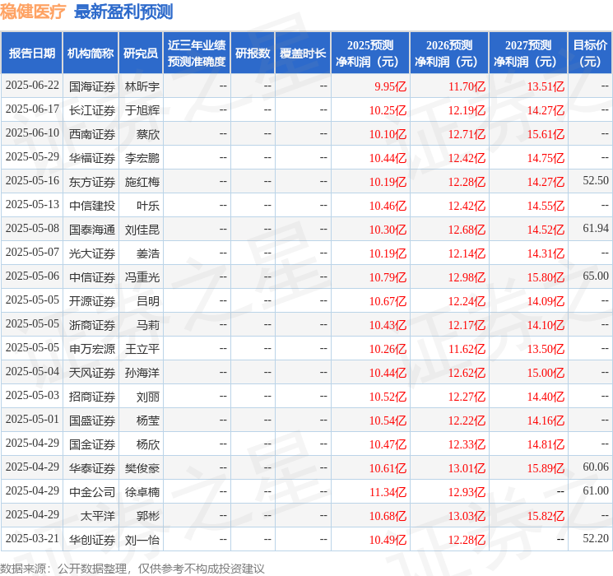The width and height of the screenshot is (613, 576).
Task: Select the 国金证券 institution cell
Action: 92,444
